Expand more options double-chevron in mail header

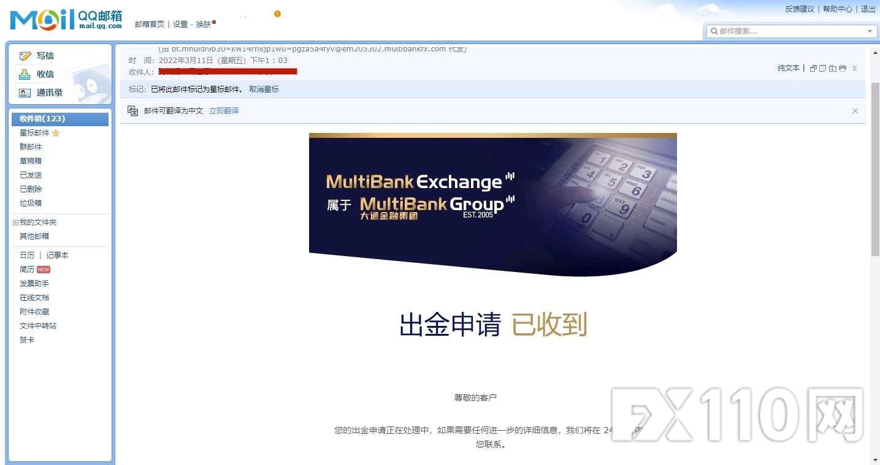point(855,68)
